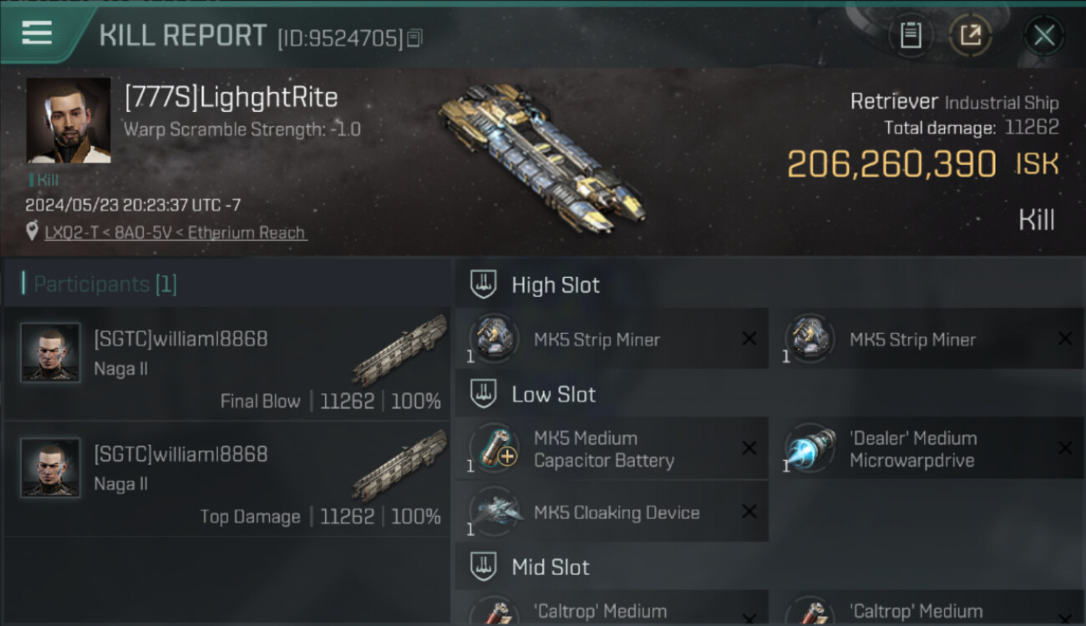Viewport: 1086px width, 626px height.
Task: Select the second MK5 Strip Miner icon
Action: pyautogui.click(x=809, y=339)
